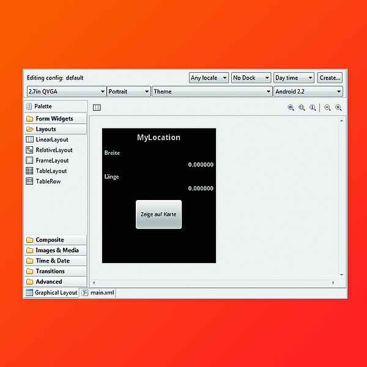Open the Portrait orientation dropdown
Viewport: 367px width, 367px height.
(x=128, y=92)
